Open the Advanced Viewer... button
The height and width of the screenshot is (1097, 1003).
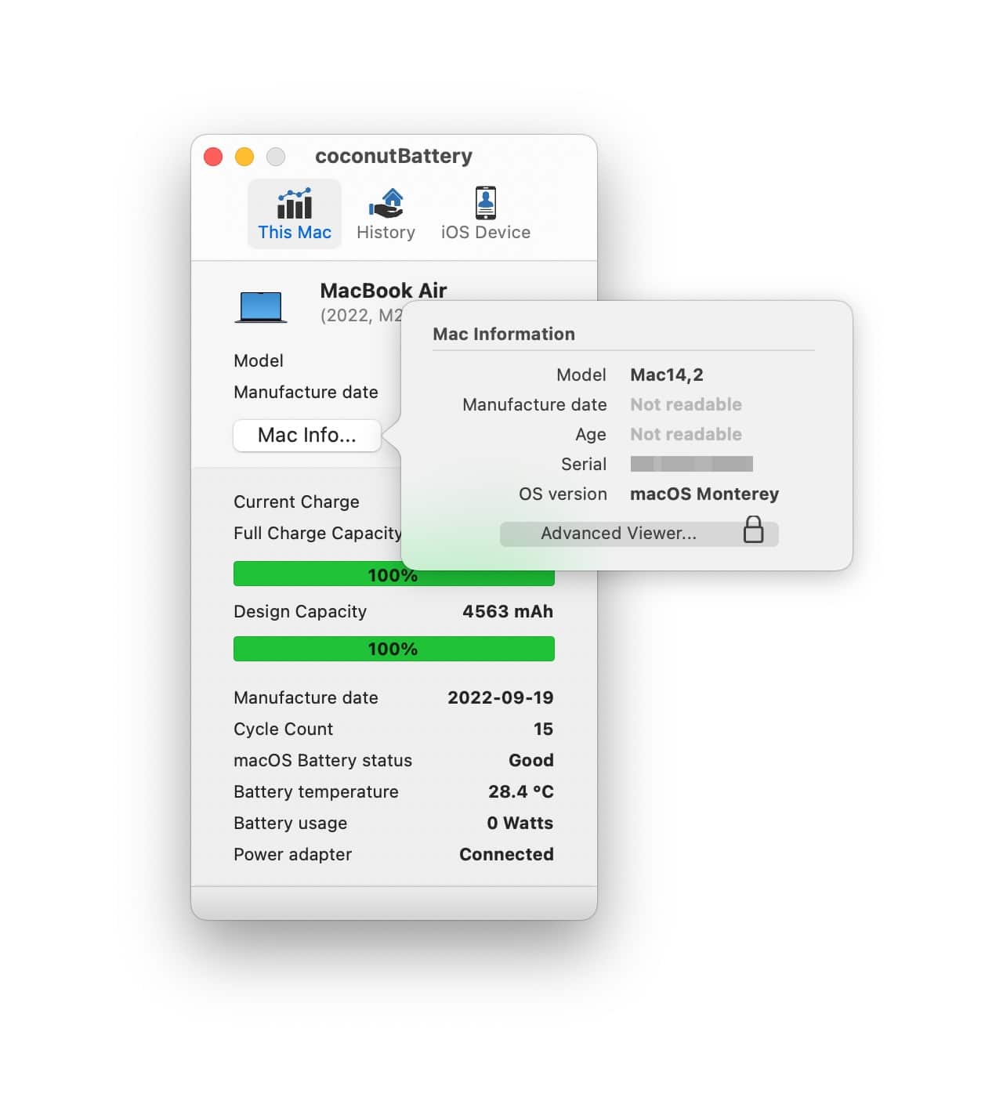639,534
